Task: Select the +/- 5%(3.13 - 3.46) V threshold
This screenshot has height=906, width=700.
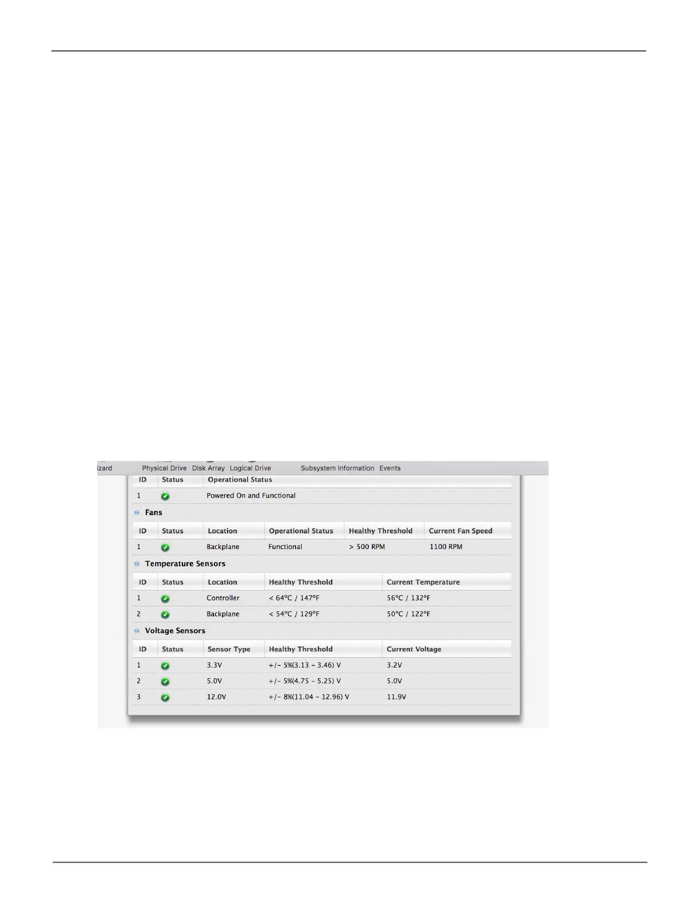Action: pos(305,665)
